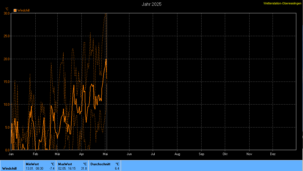Viewport: 303px width, 171px height.
Task: Click the Aug month label
Action: [177, 154]
